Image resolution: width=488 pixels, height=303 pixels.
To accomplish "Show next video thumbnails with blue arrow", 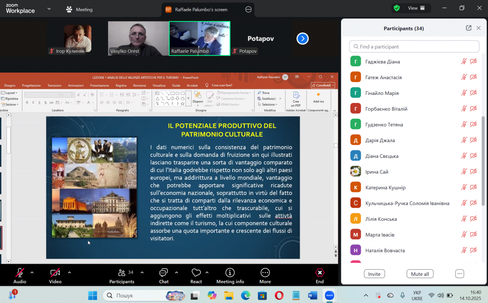I will pos(302,39).
